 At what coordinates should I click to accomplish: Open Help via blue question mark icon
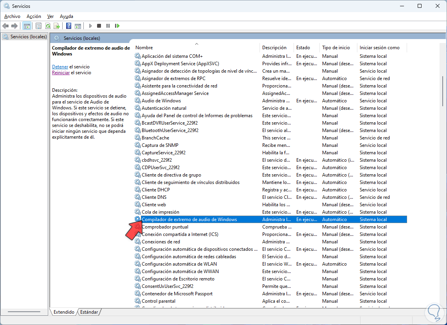[x=69, y=26]
